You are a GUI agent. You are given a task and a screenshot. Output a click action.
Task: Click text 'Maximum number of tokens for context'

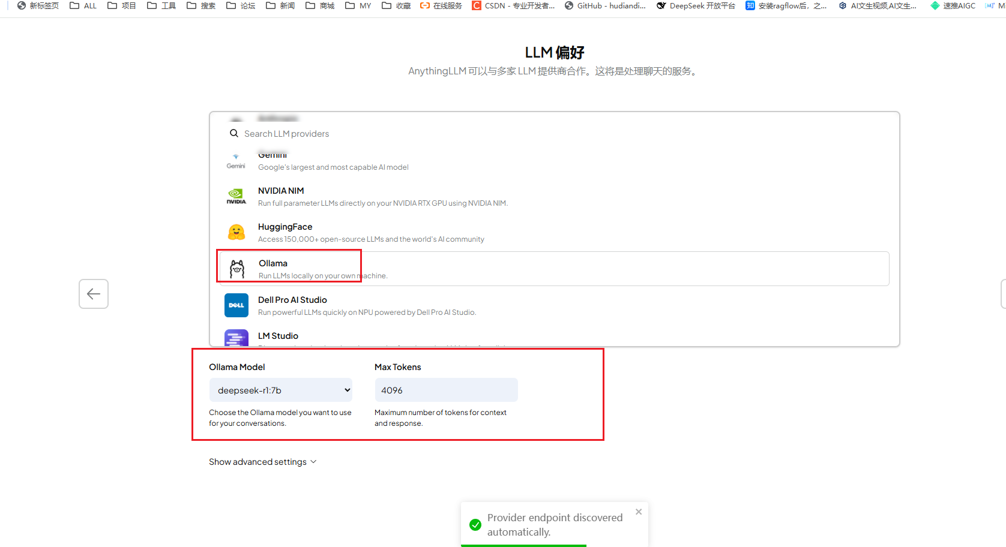click(x=441, y=413)
